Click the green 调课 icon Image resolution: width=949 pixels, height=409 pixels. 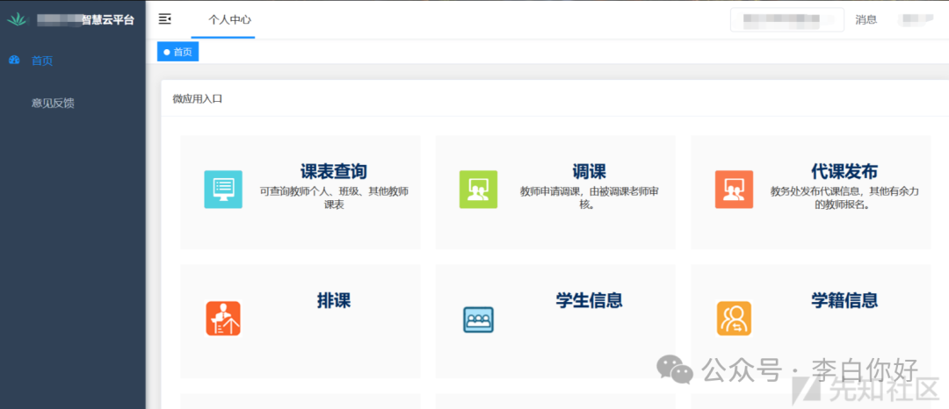[478, 190]
